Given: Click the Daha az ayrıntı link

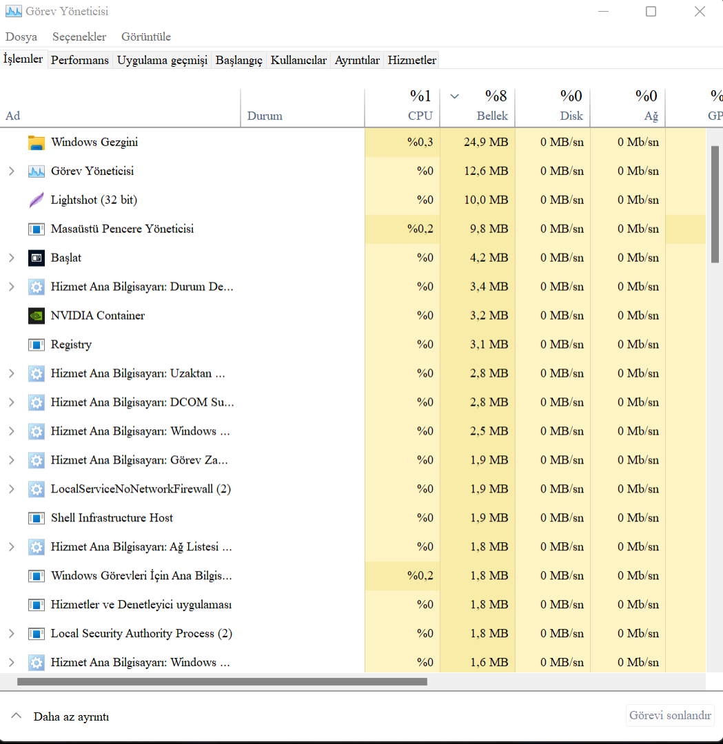Looking at the screenshot, I should [71, 716].
